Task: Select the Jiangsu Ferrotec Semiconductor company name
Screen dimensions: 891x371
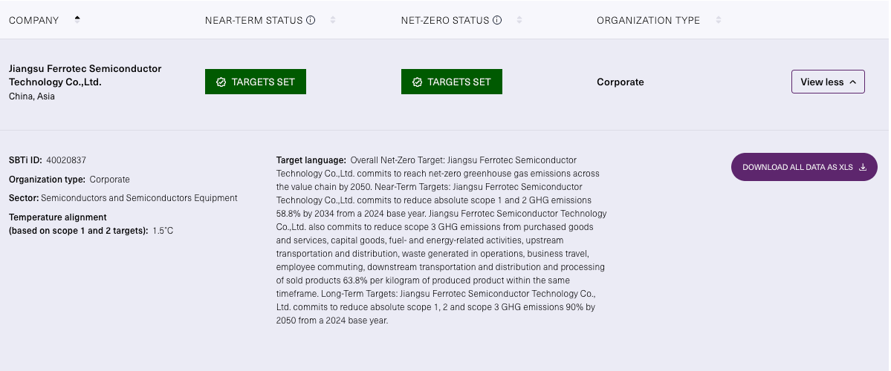Action: [x=85, y=75]
